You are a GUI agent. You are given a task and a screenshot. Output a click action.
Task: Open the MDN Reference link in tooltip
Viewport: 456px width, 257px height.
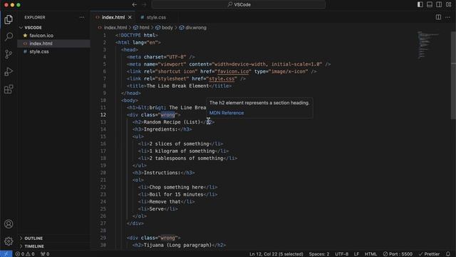[x=227, y=113]
